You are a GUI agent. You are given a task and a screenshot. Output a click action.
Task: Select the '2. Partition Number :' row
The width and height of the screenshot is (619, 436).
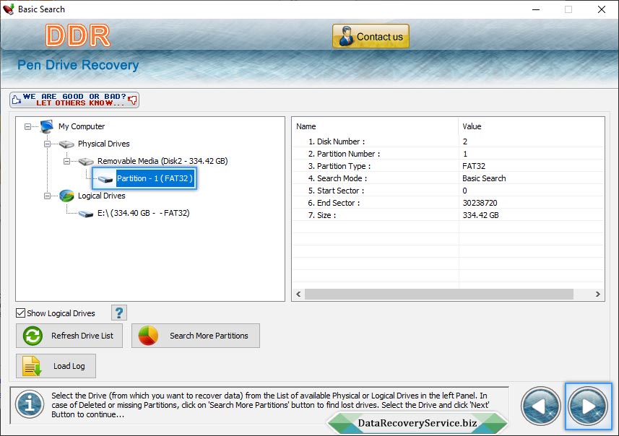click(448, 154)
